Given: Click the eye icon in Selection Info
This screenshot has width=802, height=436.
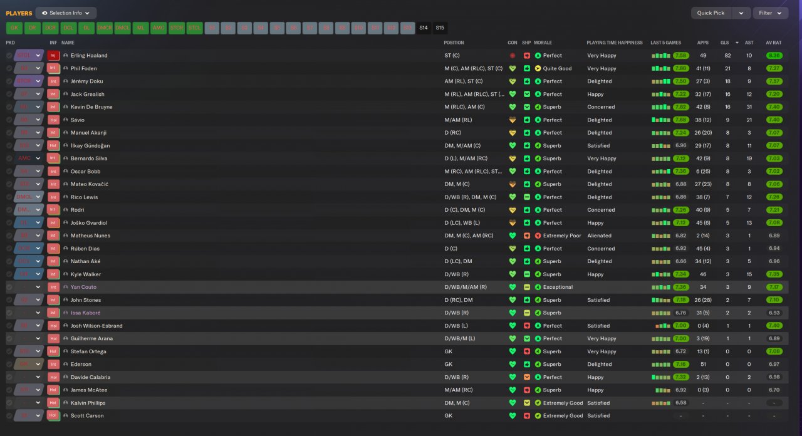Looking at the screenshot, I should [x=44, y=13].
